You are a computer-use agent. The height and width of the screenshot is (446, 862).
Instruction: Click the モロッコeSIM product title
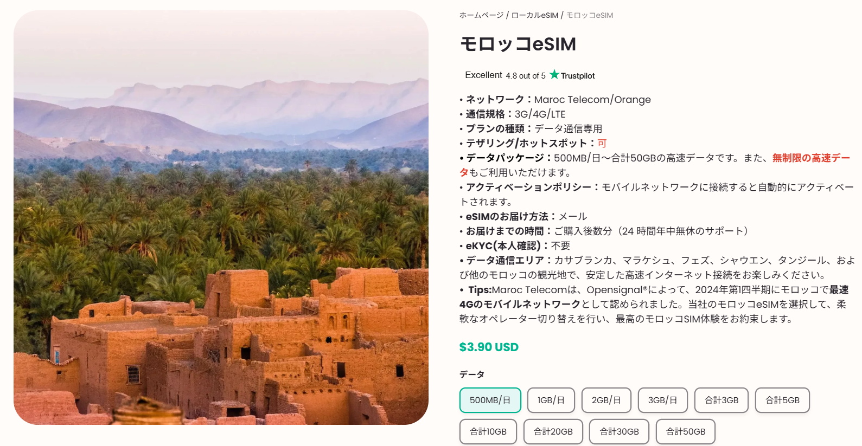[x=518, y=44]
